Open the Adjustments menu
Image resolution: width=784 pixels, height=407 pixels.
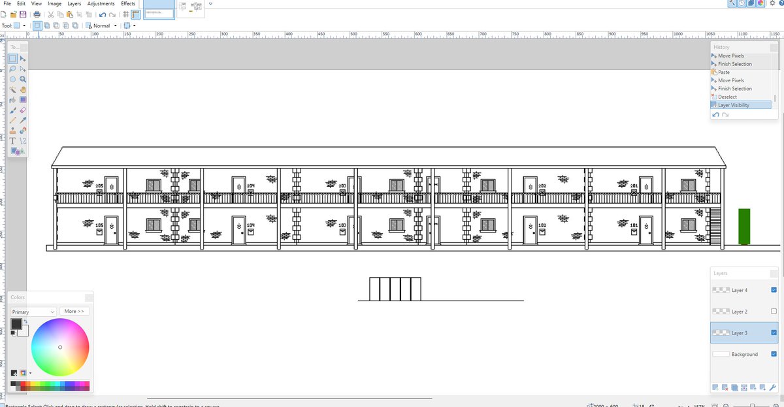[x=101, y=3]
